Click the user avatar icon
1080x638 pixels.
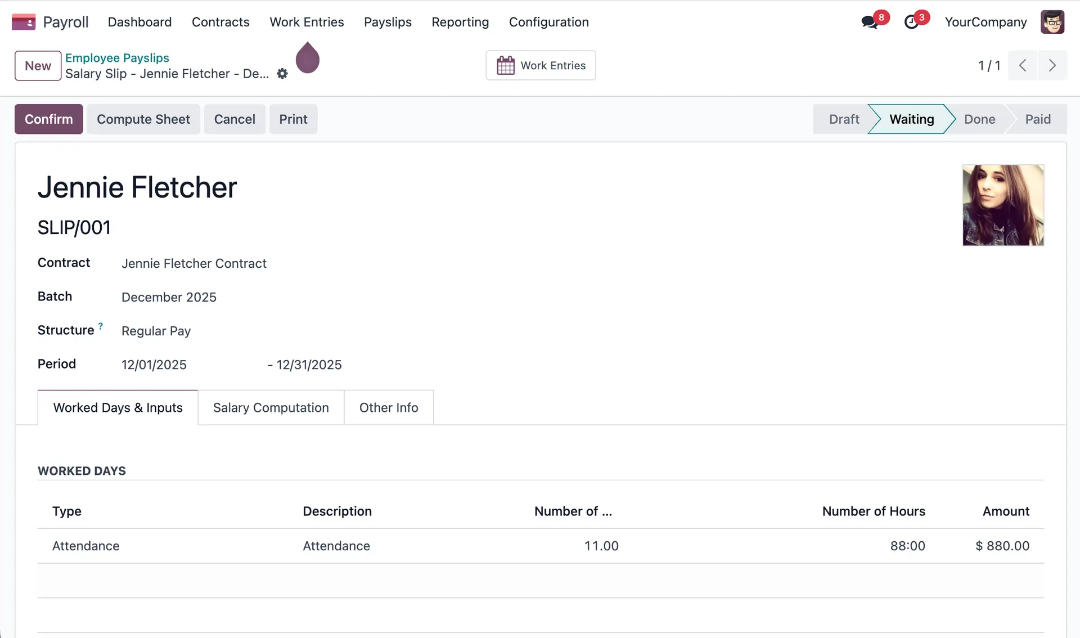1052,22
